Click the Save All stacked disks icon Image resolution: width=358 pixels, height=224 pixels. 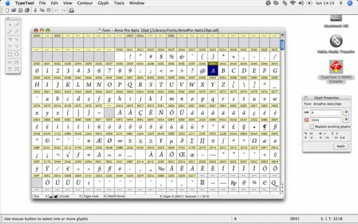[27, 10]
